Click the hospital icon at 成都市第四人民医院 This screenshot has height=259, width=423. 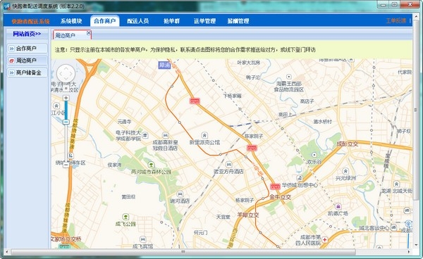325,239
